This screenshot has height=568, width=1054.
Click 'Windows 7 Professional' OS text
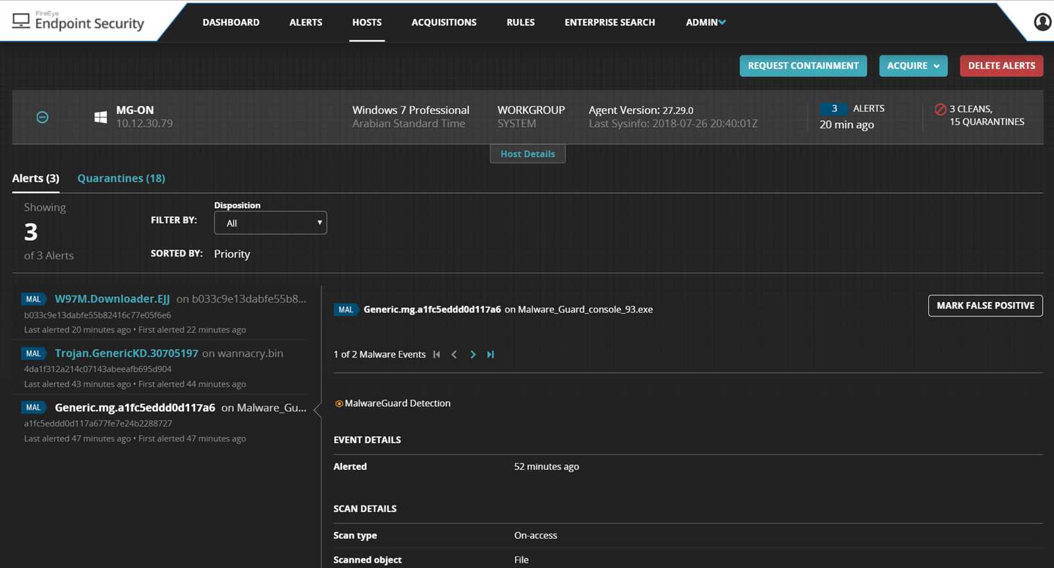[x=411, y=110]
